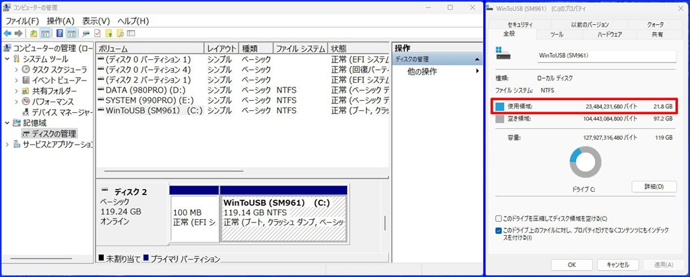Click the drive usage donut chart

tap(586, 162)
